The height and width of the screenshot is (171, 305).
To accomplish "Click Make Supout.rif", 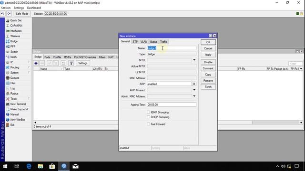I will (x=19, y=109).
